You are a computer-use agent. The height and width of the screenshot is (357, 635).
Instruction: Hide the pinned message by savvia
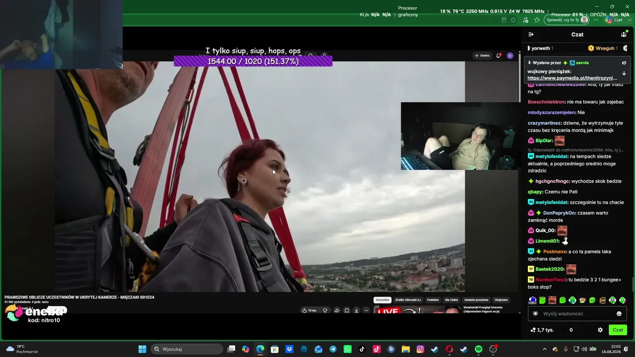click(624, 63)
